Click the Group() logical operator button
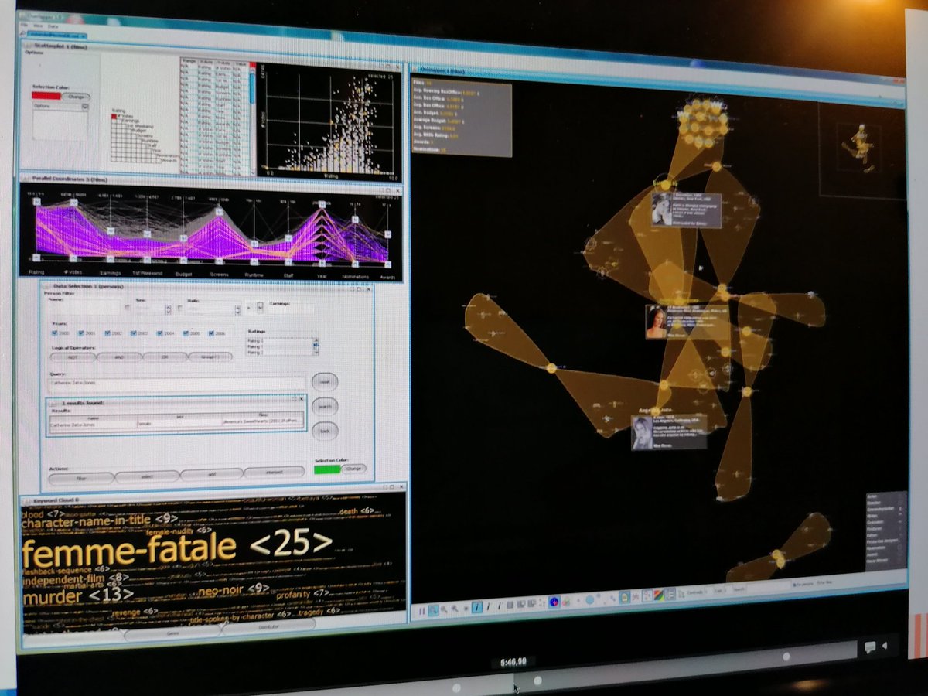This screenshot has width=928, height=696. (x=210, y=357)
